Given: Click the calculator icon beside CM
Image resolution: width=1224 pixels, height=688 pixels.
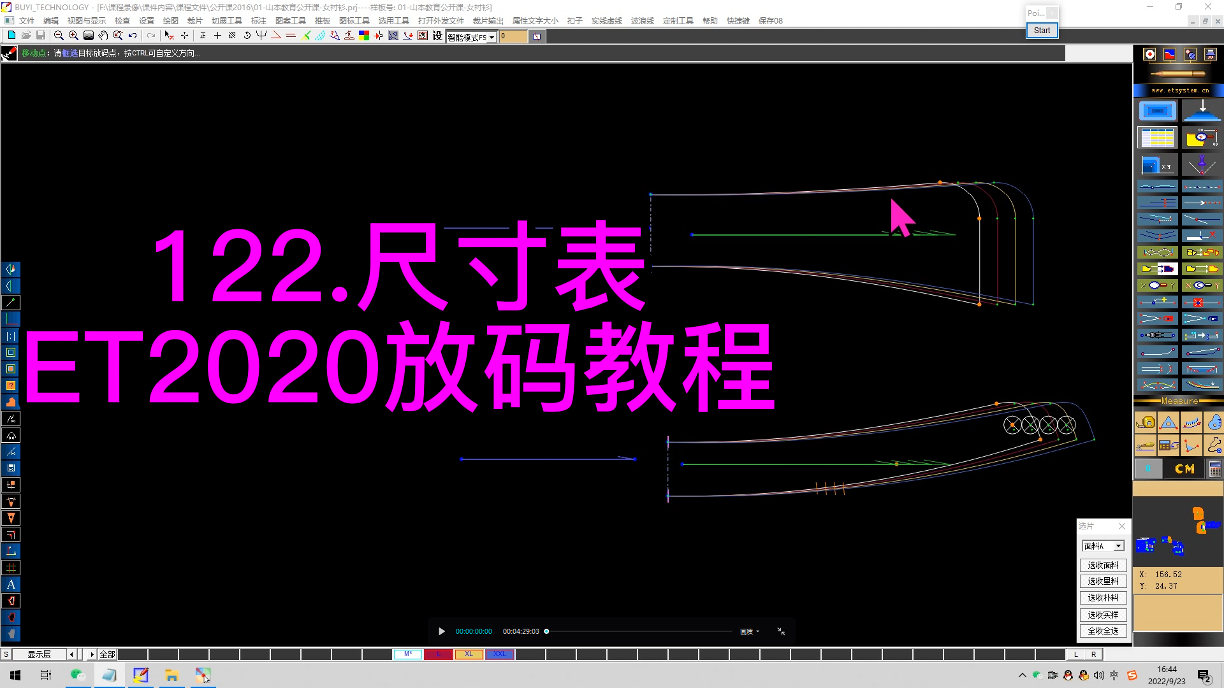Looking at the screenshot, I should tap(1214, 469).
